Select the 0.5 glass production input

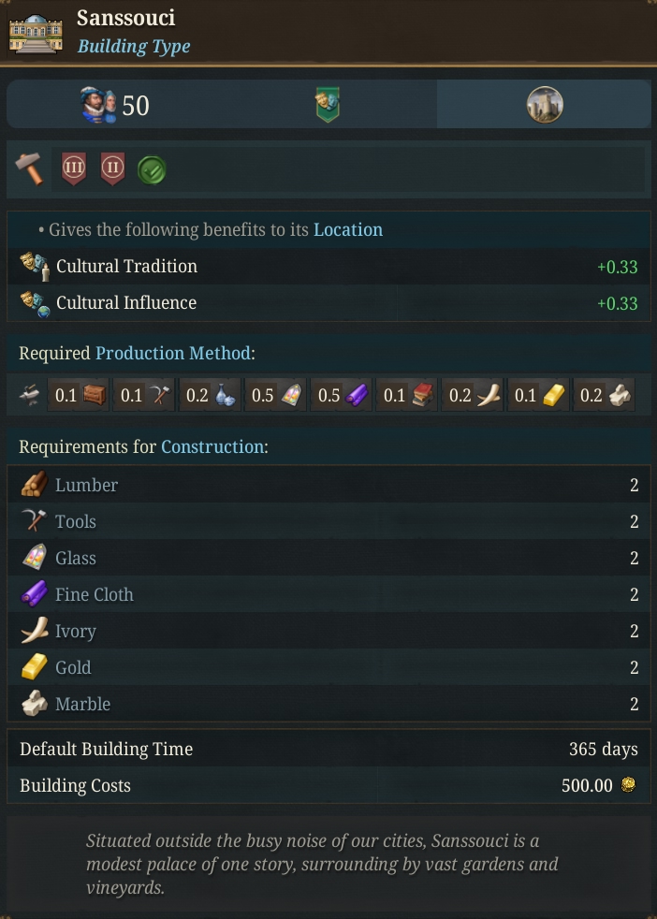click(x=276, y=395)
